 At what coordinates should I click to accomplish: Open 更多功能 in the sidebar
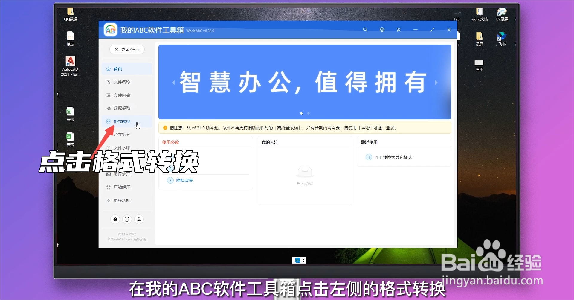point(127,200)
